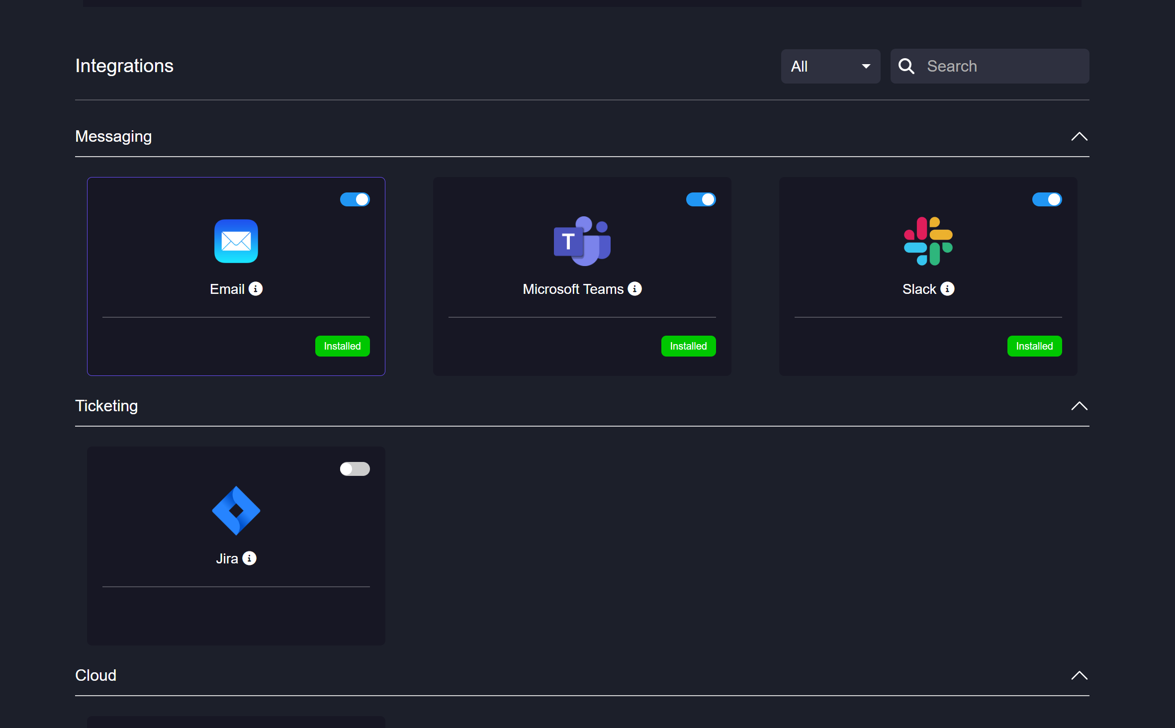Open the All filter dropdown

click(830, 66)
